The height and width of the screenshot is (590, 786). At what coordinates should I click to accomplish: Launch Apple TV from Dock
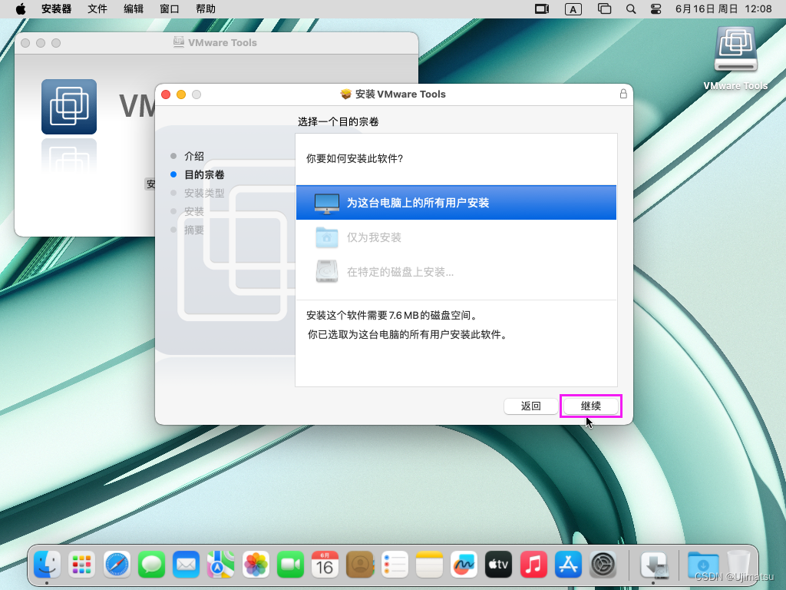coord(499,565)
